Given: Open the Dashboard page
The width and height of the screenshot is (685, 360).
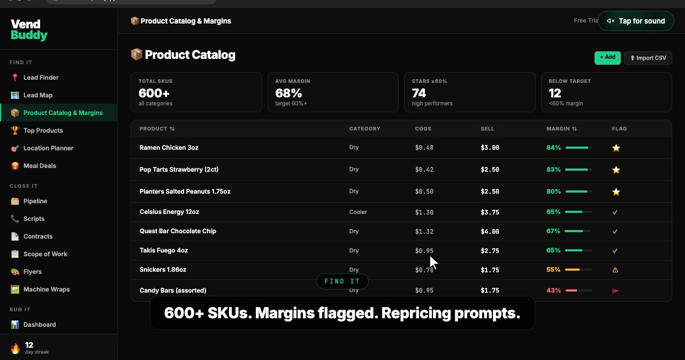Looking at the screenshot, I should point(59,325).
